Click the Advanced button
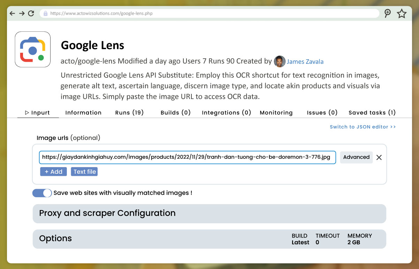419x269 pixels. click(356, 157)
